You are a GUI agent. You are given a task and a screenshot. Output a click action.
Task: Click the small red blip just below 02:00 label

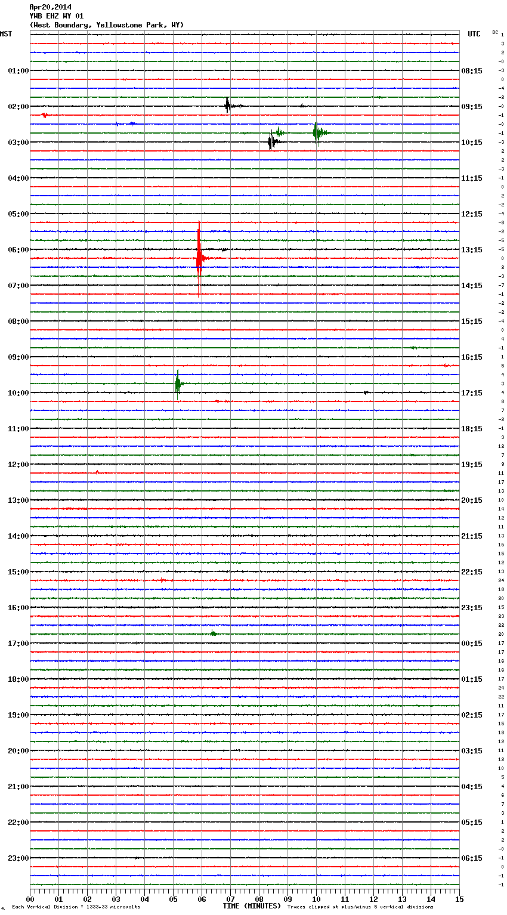pyautogui.click(x=45, y=115)
